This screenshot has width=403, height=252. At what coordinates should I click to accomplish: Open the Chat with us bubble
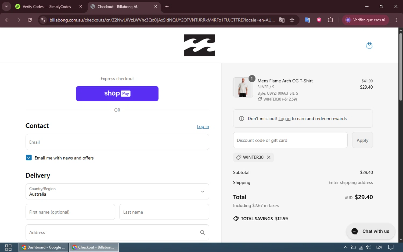click(x=370, y=231)
